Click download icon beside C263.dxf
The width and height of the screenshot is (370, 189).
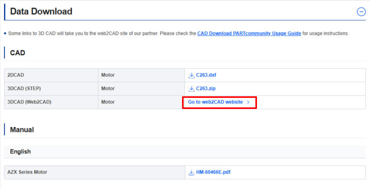(x=192, y=75)
